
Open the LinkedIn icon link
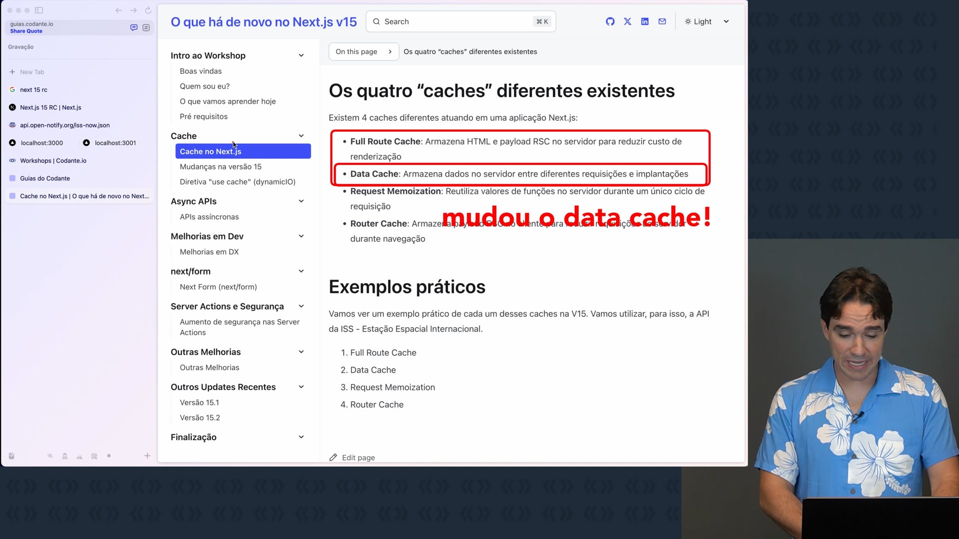point(645,21)
